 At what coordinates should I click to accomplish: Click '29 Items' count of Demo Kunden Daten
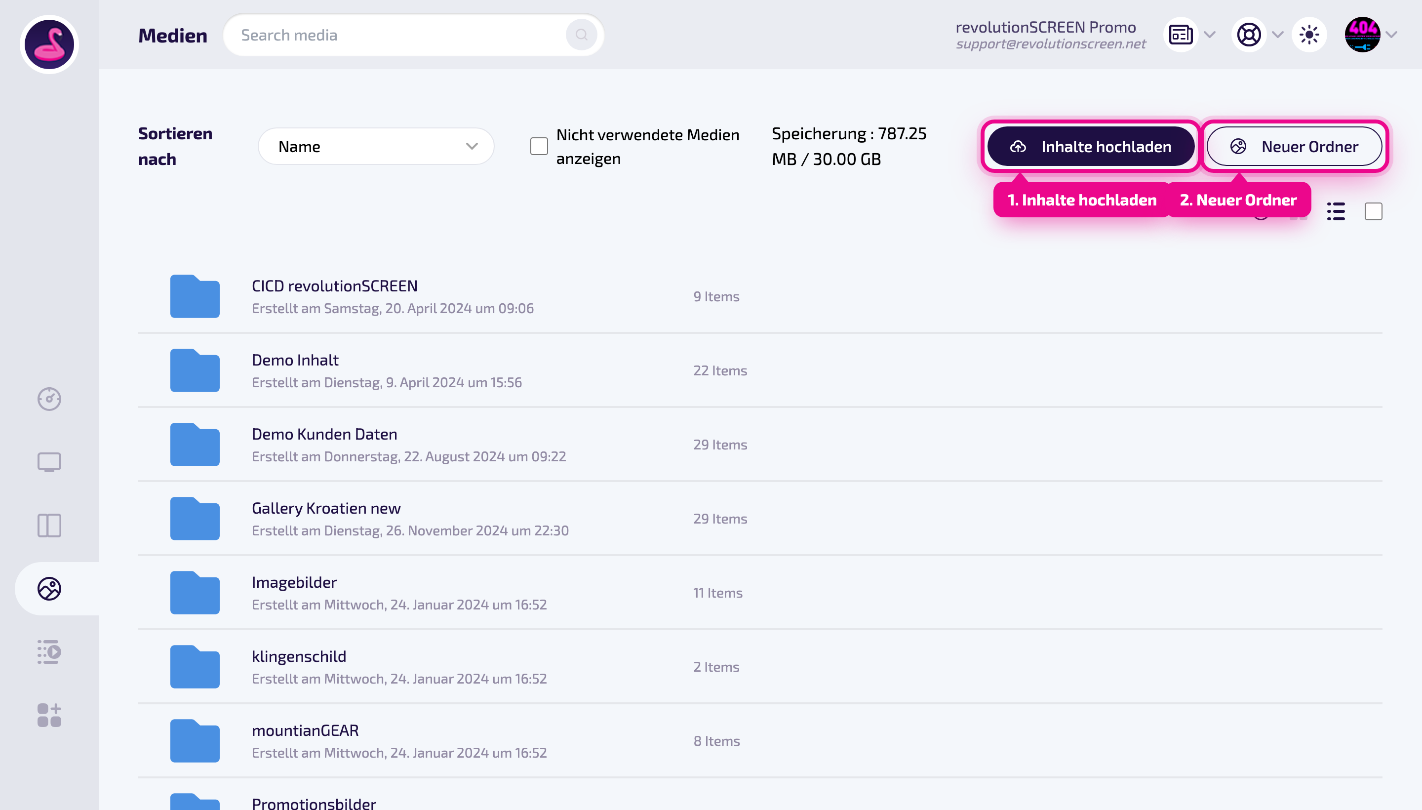click(x=719, y=444)
